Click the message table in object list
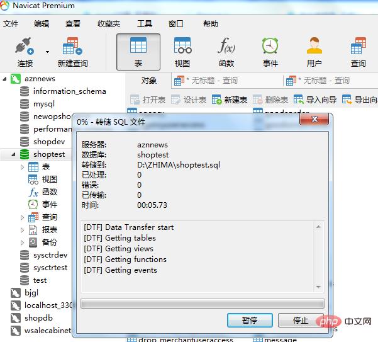This screenshot has width=378, height=342. [x=275, y=339]
